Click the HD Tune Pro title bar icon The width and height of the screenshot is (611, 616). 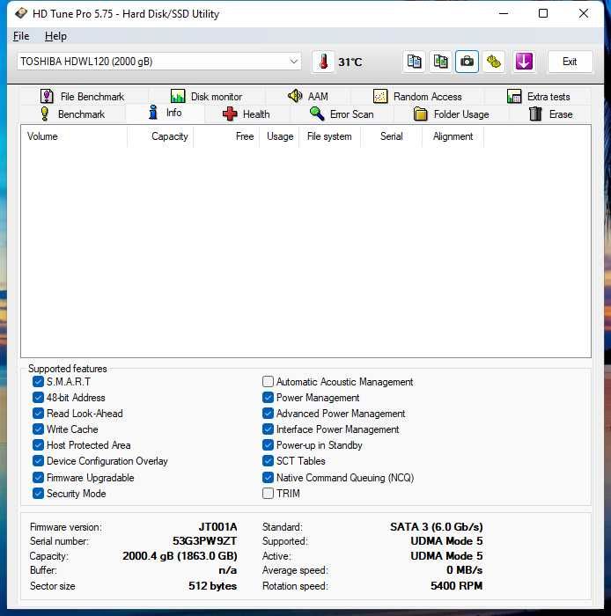click(x=21, y=14)
